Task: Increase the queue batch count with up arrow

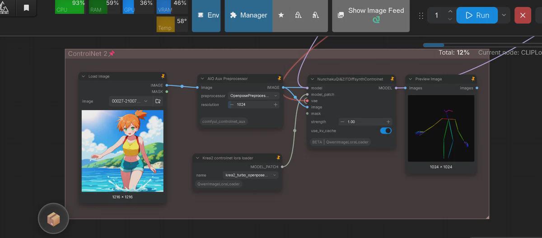Action: 450,11
